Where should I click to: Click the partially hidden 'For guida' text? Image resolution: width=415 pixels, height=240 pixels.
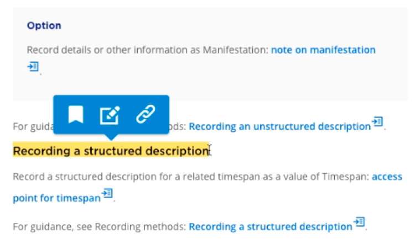(32, 126)
